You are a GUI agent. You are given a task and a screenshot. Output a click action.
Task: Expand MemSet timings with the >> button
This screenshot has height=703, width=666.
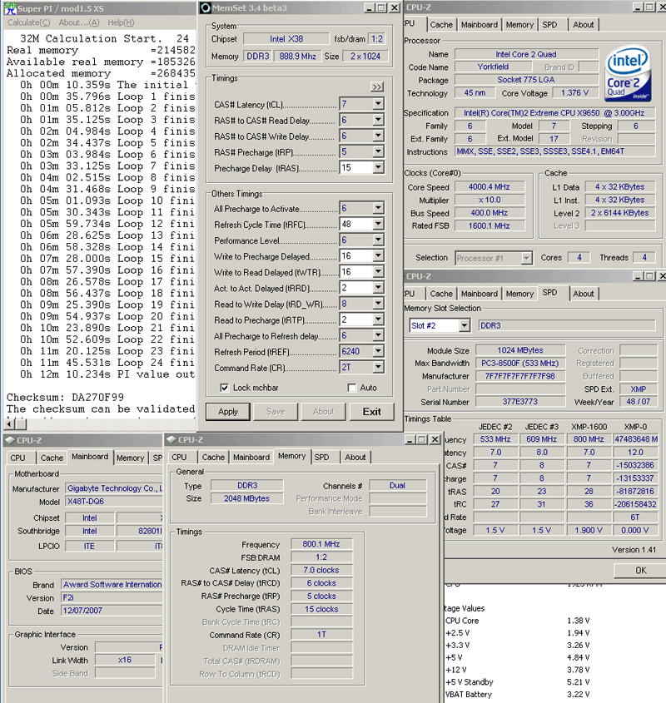pyautogui.click(x=377, y=87)
